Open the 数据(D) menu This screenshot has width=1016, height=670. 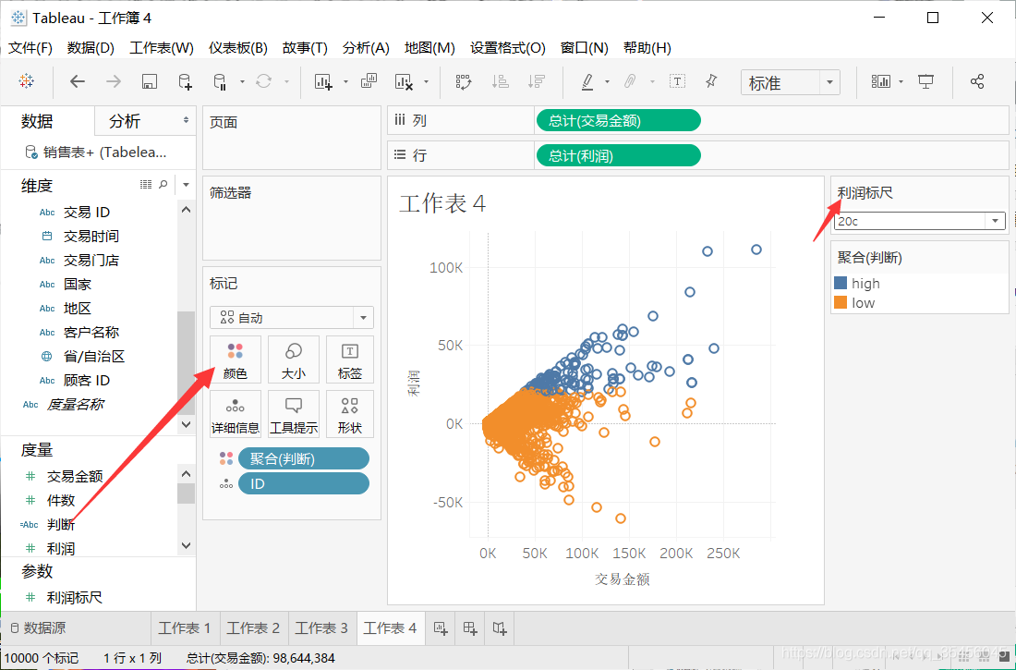point(91,48)
